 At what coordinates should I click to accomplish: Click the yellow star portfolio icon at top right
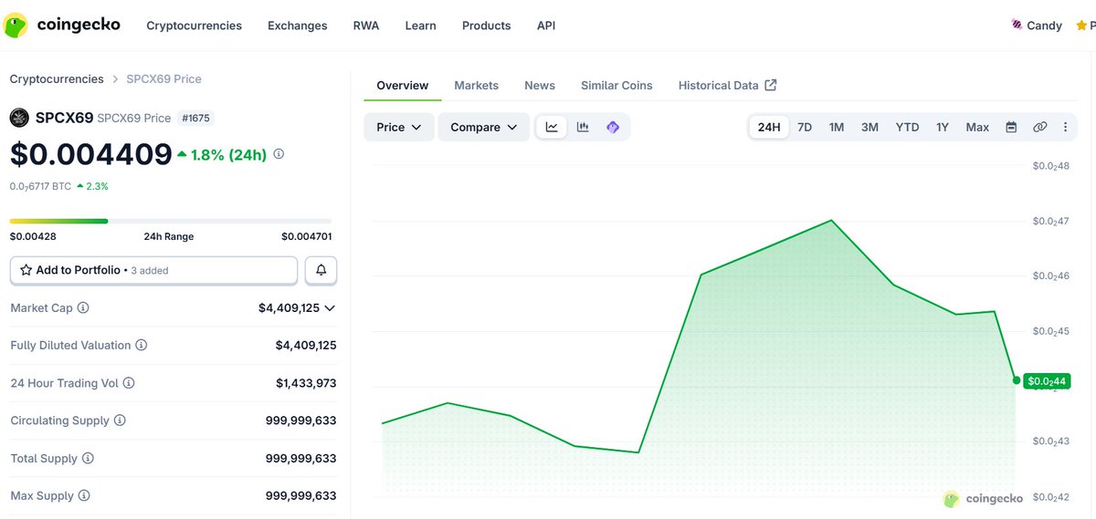click(x=1081, y=26)
